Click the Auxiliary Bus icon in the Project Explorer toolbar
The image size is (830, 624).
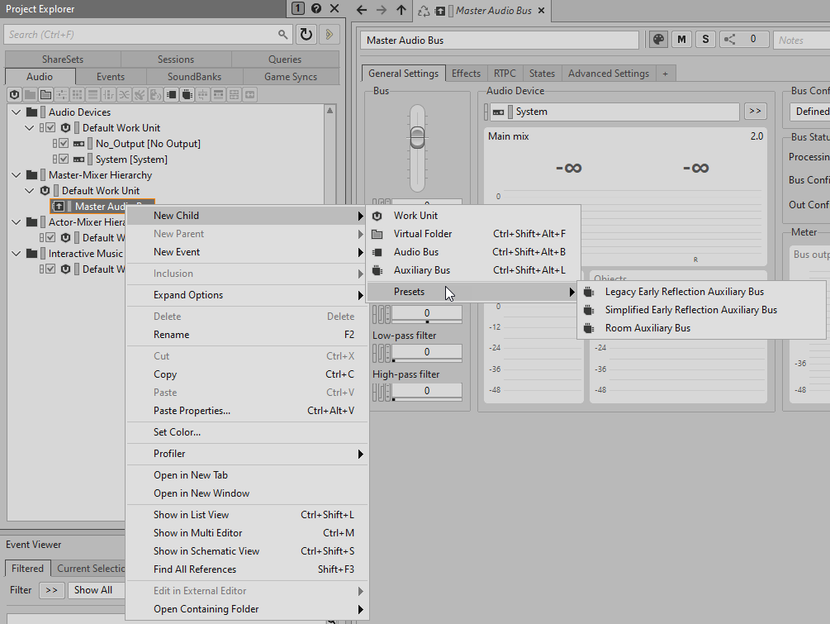click(187, 95)
